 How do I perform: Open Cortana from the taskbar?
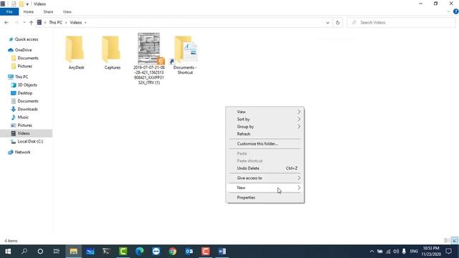coord(40,252)
